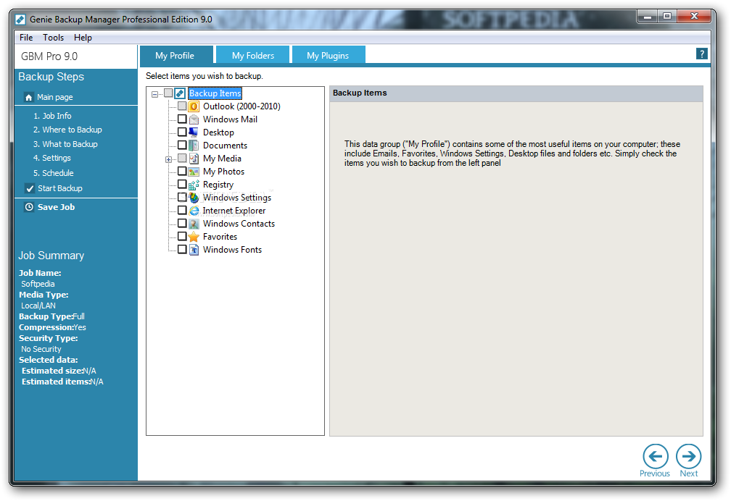Go to step 4. Settings
The image size is (731, 501).
pos(51,158)
